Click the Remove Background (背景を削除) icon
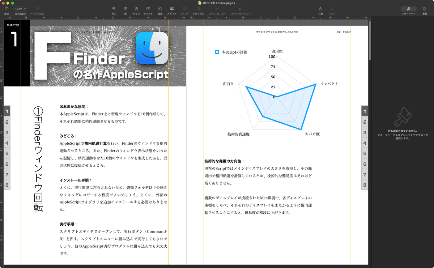 [198, 9]
